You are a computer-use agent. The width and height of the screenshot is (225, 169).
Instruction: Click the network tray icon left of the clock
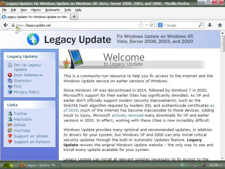point(204,165)
